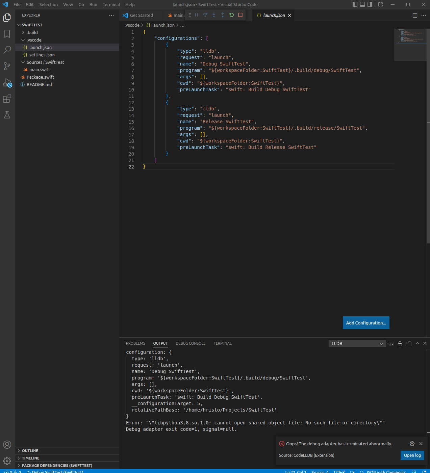Open the Run menu
Image resolution: width=430 pixels, height=473 pixels.
coord(93,4)
